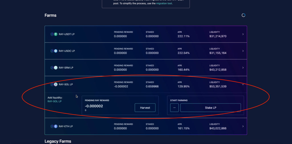Click the RAY-ETH LP farm name
Viewport: 292px width, 144px height.
(x=66, y=126)
